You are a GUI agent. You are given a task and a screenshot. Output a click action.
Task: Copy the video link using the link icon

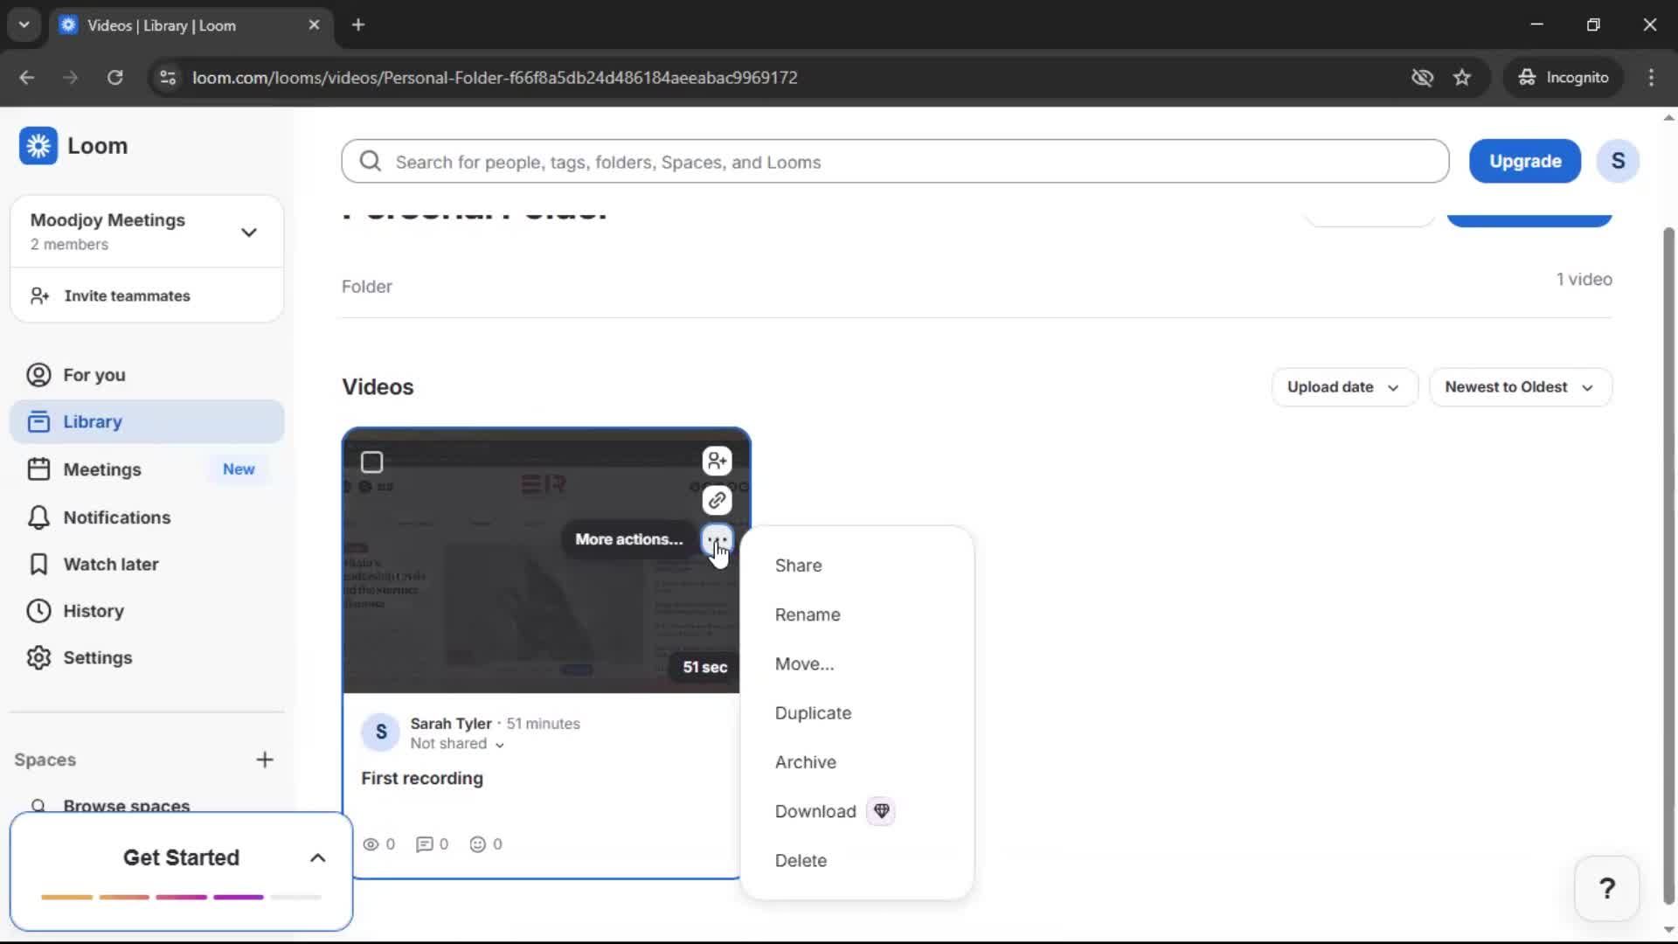click(x=717, y=500)
